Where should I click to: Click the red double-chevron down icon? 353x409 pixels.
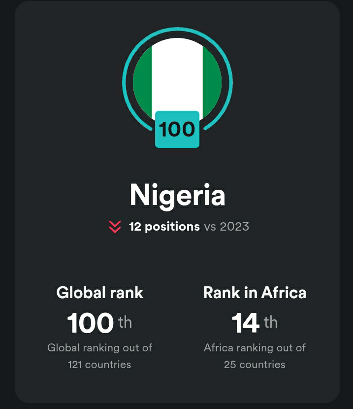coord(115,227)
